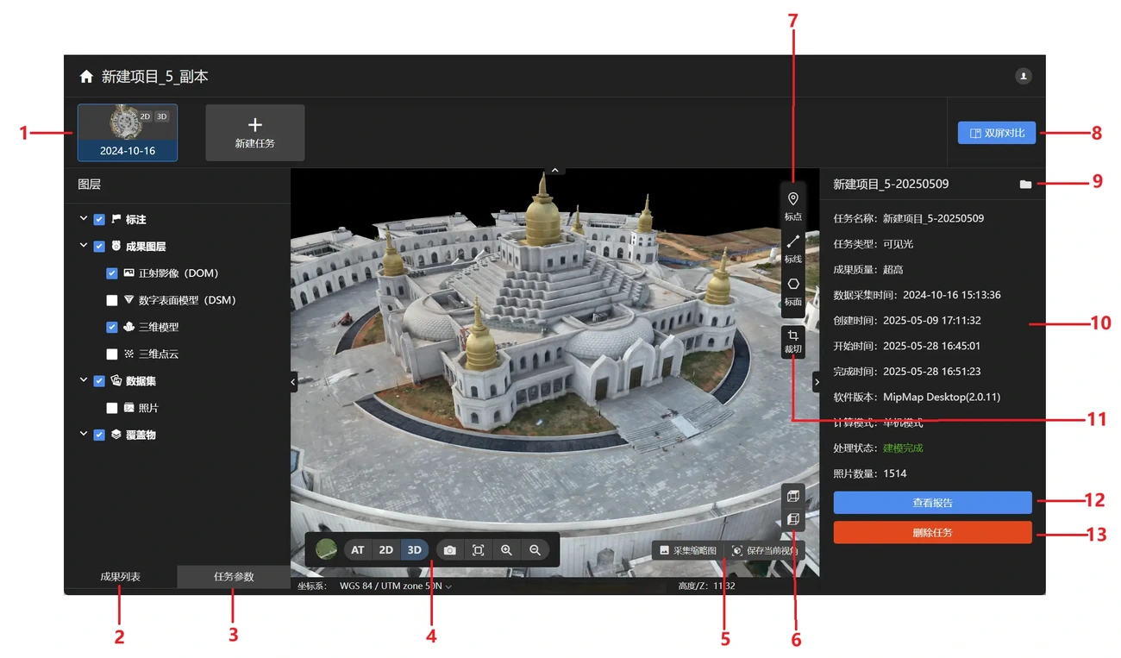The image size is (1121, 658).
Task: Click the fit-to-view frame icon
Action: (x=479, y=550)
